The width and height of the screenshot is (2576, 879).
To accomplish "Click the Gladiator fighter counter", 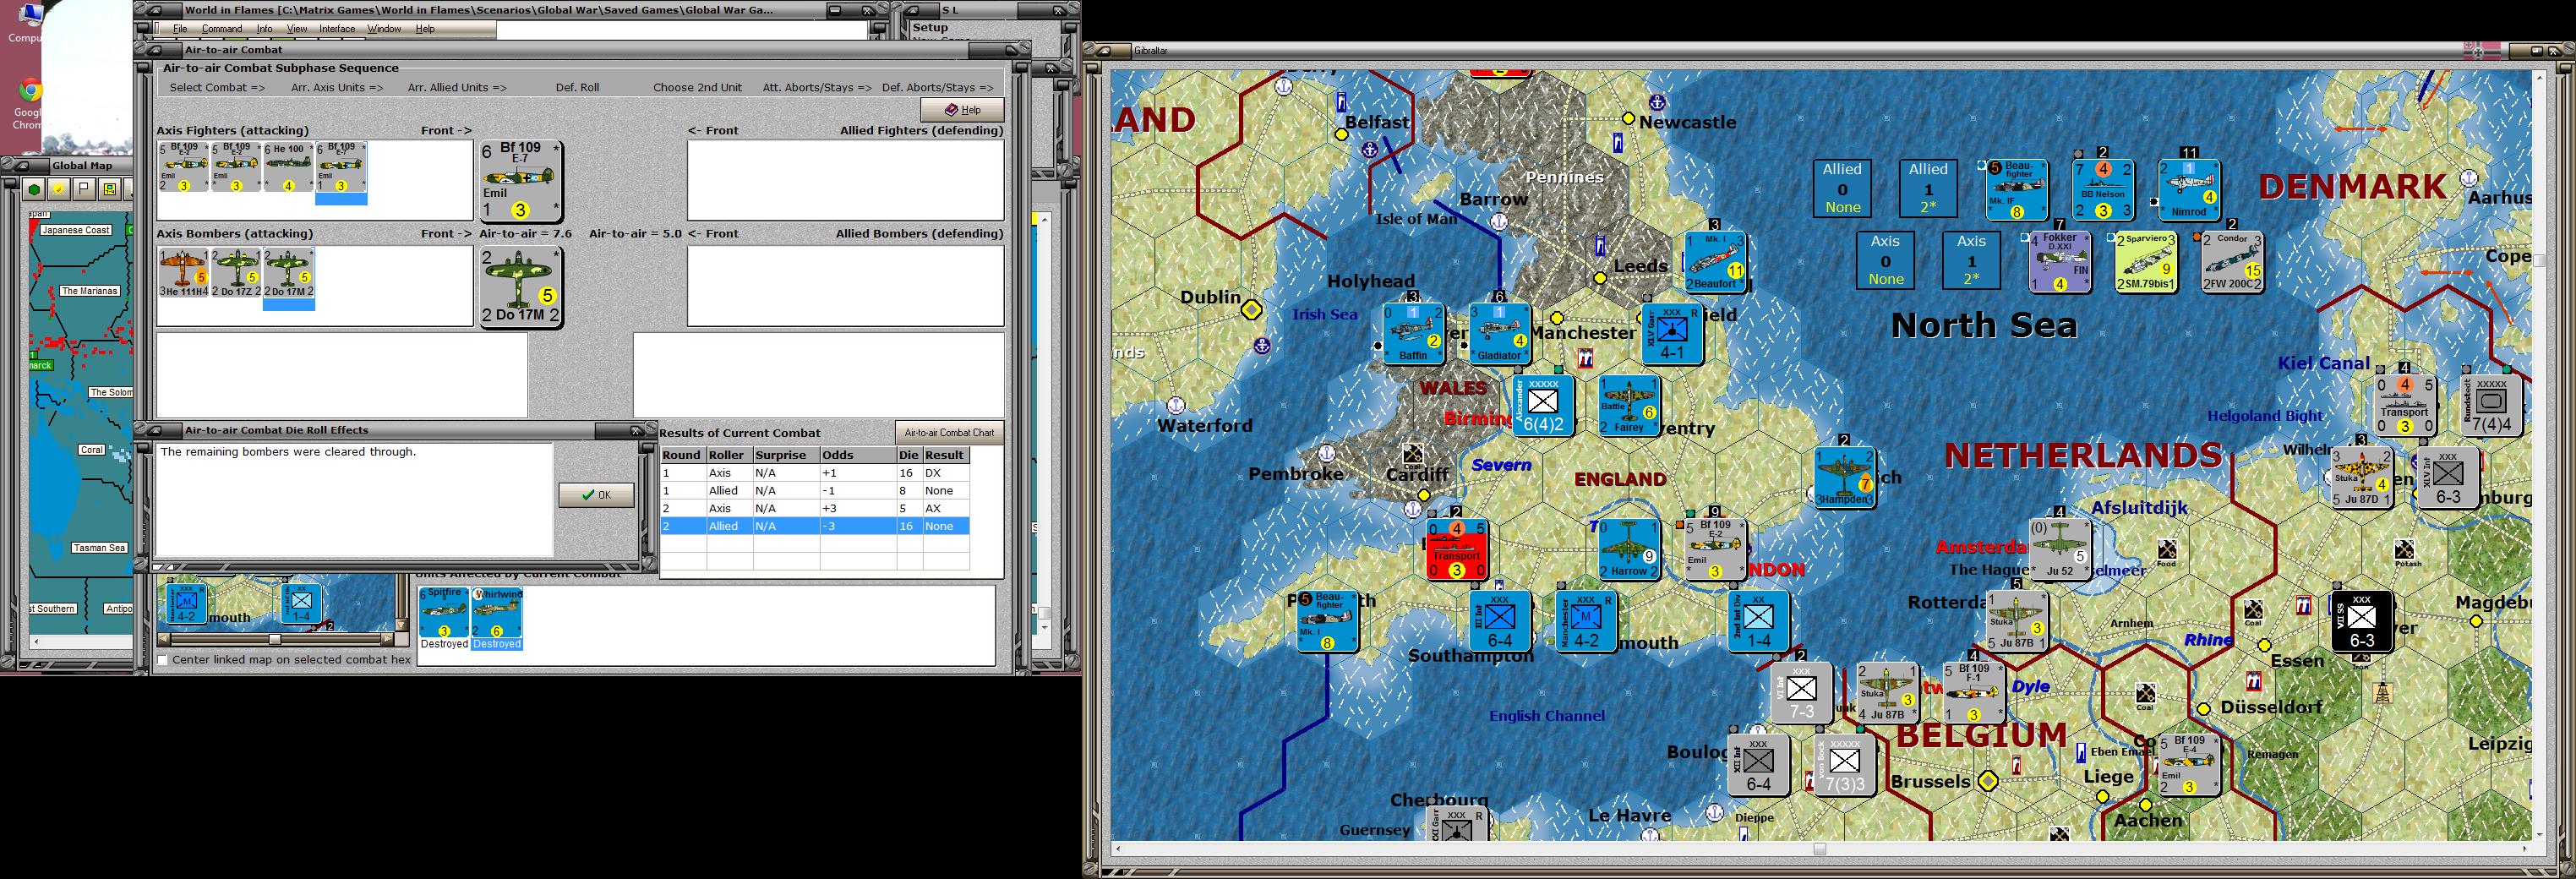I will 1500,333.
